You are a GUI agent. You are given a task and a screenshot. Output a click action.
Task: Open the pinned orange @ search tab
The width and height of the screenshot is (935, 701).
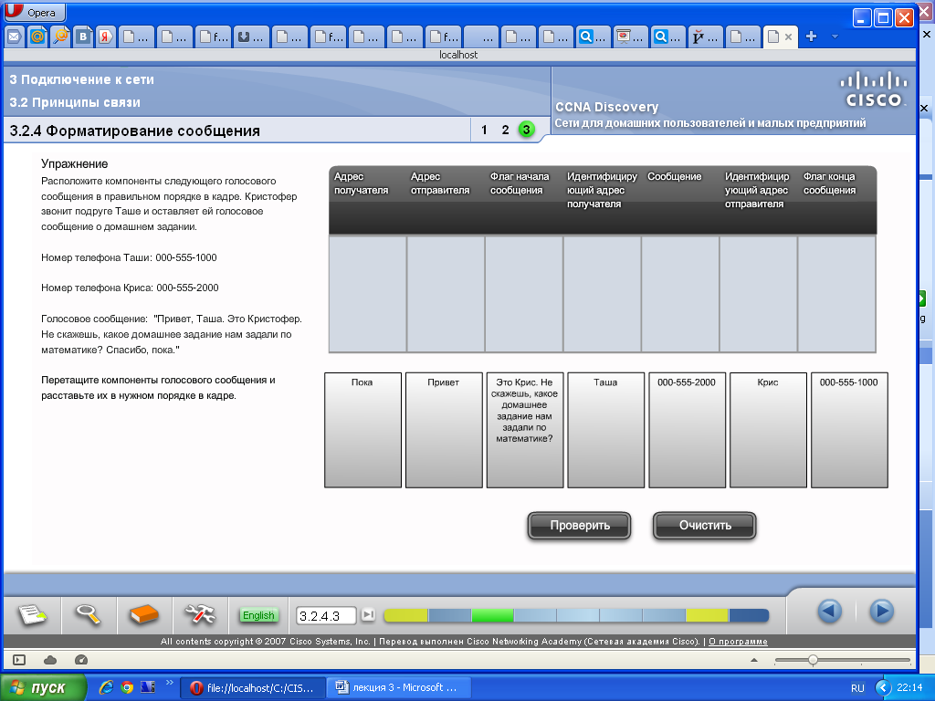(60, 37)
